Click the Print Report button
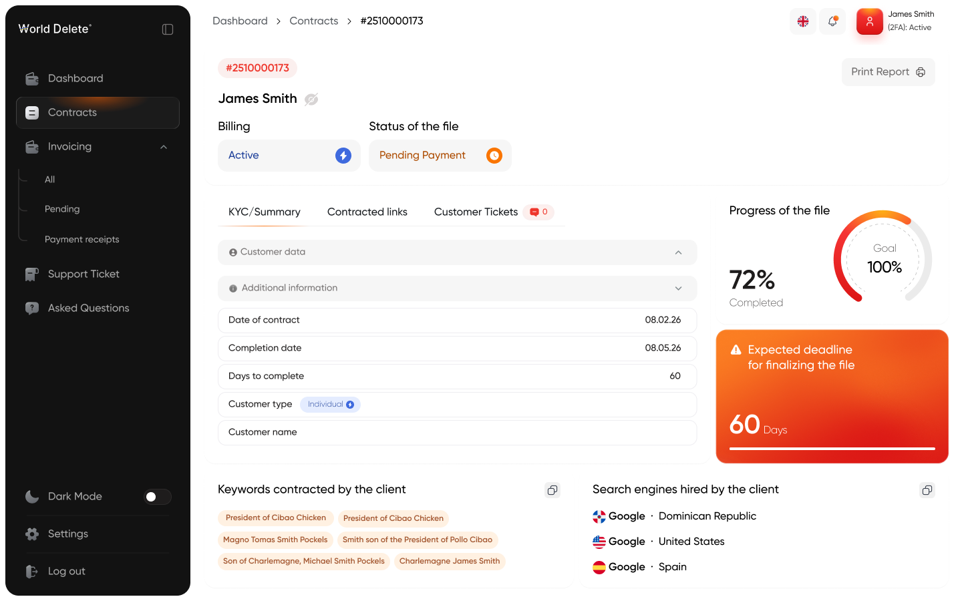The height and width of the screenshot is (601, 962). coord(888,72)
